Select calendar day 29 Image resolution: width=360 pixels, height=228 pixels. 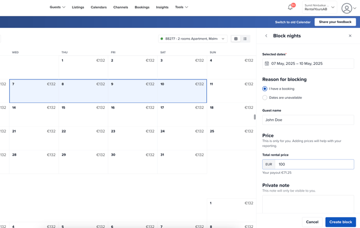coord(83,162)
